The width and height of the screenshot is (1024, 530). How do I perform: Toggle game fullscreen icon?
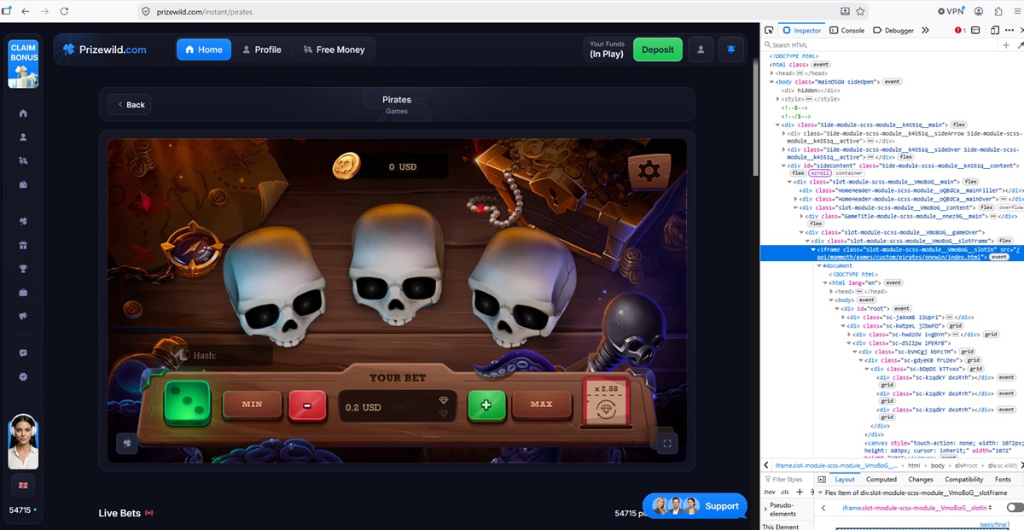pos(668,443)
